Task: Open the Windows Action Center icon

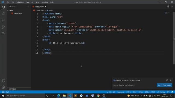Action: pos(171,96)
